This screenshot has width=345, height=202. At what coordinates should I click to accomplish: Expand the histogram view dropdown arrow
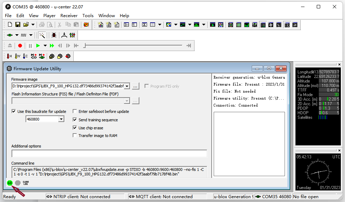204,25
